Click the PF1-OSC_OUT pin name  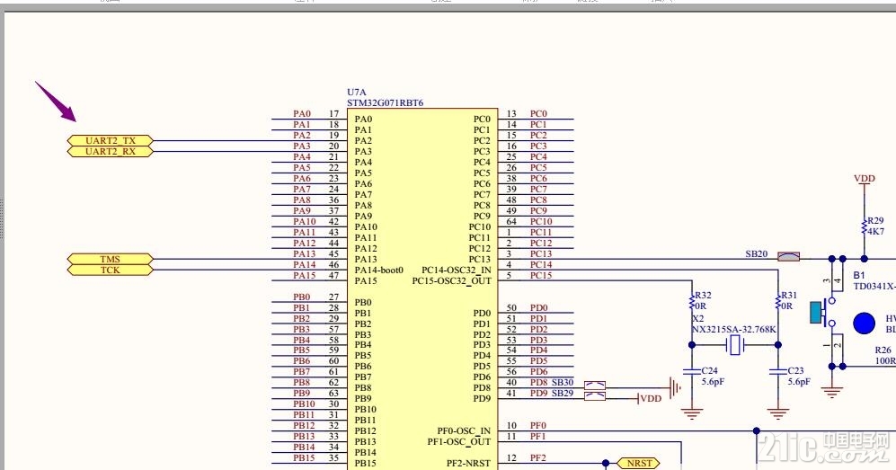pyautogui.click(x=459, y=442)
